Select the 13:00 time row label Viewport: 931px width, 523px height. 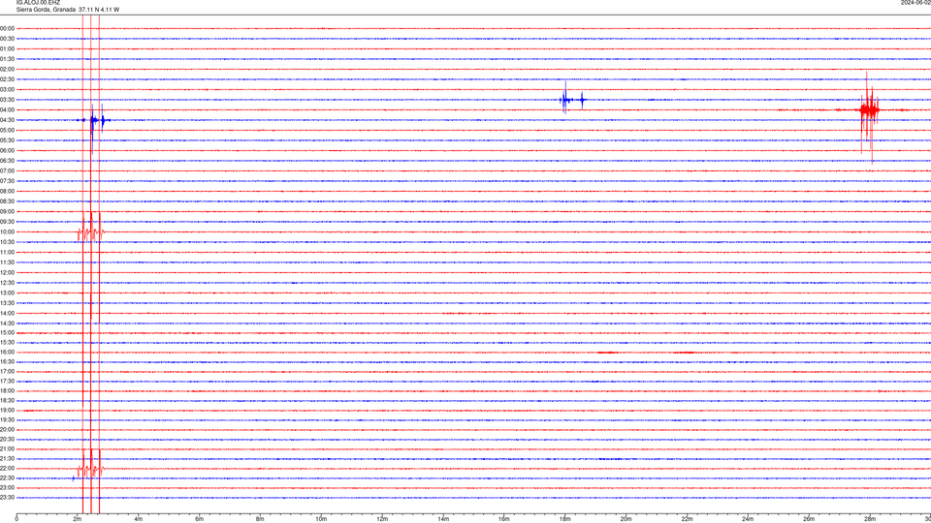point(8,292)
